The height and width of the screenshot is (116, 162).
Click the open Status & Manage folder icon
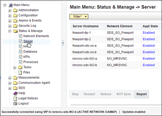15,31
